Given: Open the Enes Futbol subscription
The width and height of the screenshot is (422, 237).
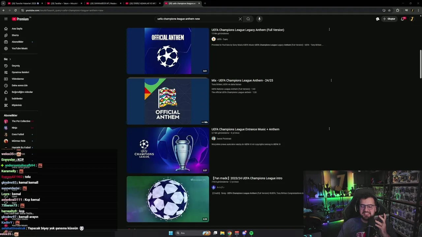Looking at the screenshot, I should click(18, 134).
